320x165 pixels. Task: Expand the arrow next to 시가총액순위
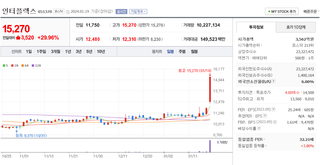click(262, 45)
